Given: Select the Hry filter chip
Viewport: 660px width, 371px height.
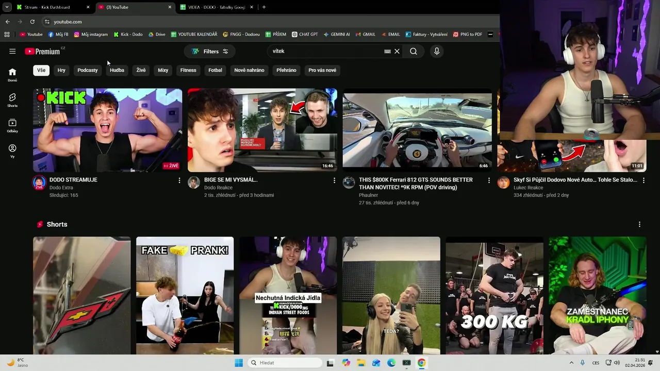Looking at the screenshot, I should click(x=61, y=70).
